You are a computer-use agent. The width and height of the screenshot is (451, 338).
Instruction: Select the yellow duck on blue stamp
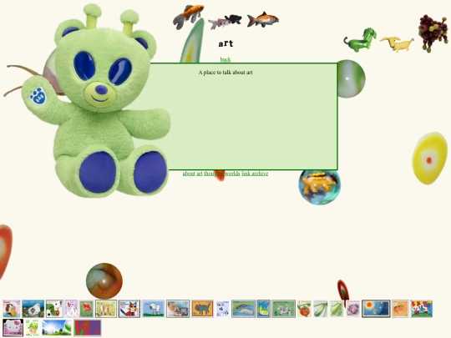(263, 309)
